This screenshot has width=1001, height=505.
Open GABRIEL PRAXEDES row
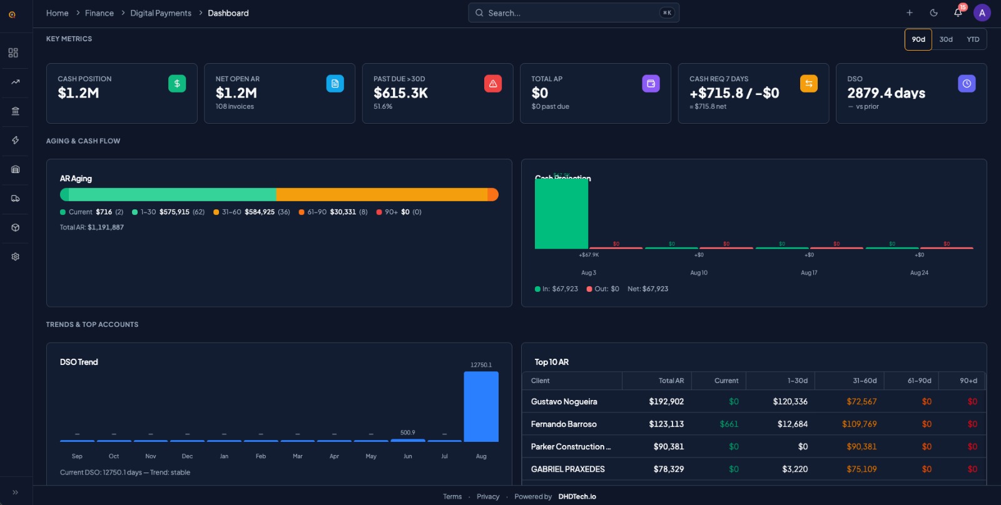(x=754, y=469)
